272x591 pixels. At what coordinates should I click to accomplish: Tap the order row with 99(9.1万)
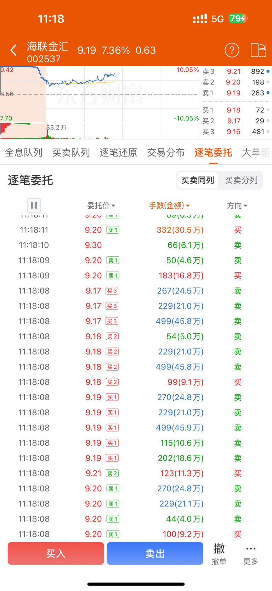136,382
